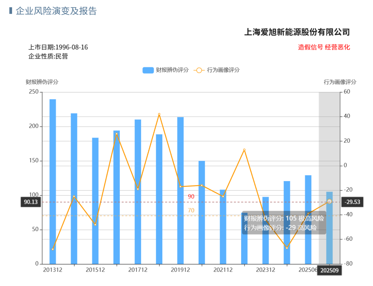Click tooltip line 行为画像评分: -29 高风险
The width and height of the screenshot is (373, 286).
coord(280,228)
